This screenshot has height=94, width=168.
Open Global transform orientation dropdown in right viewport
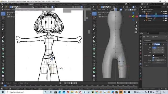(x=118, y=7)
